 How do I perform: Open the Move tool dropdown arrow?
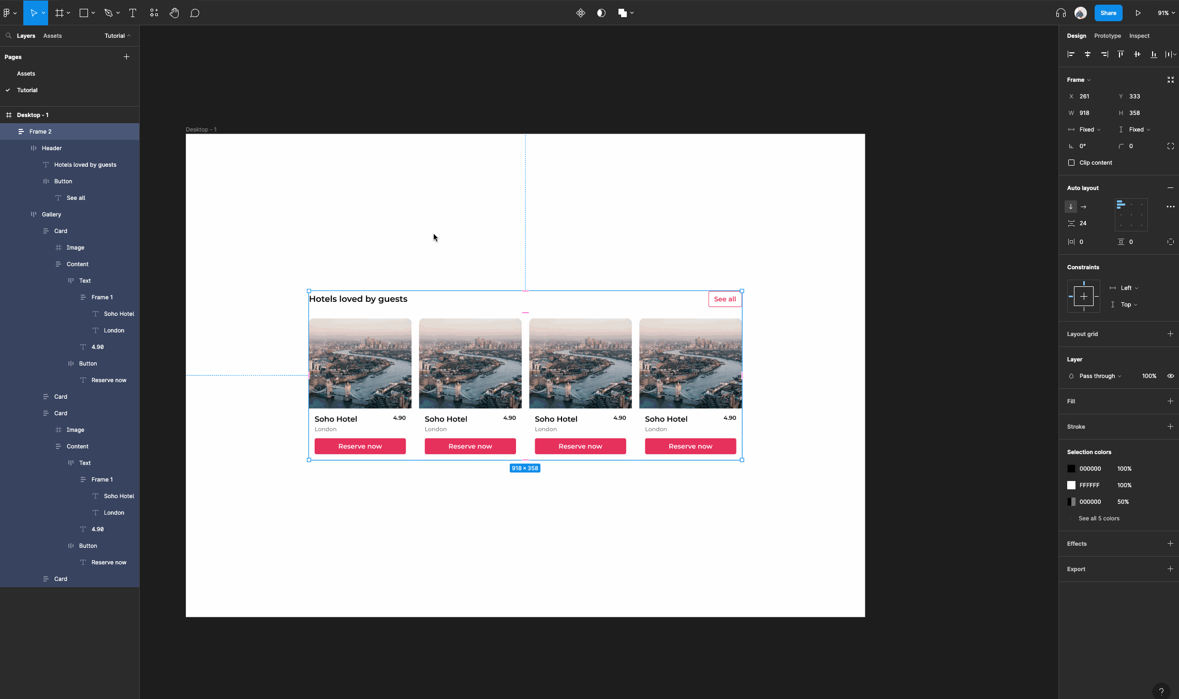pyautogui.click(x=43, y=13)
